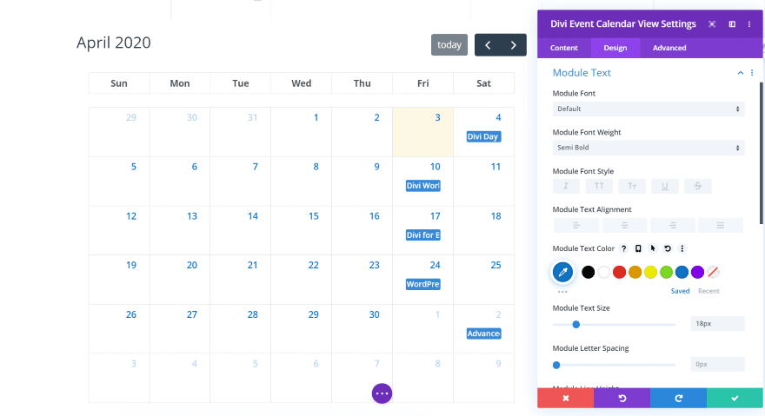Click the Module Text Size input field
The image size is (765, 416).
pyautogui.click(x=717, y=324)
